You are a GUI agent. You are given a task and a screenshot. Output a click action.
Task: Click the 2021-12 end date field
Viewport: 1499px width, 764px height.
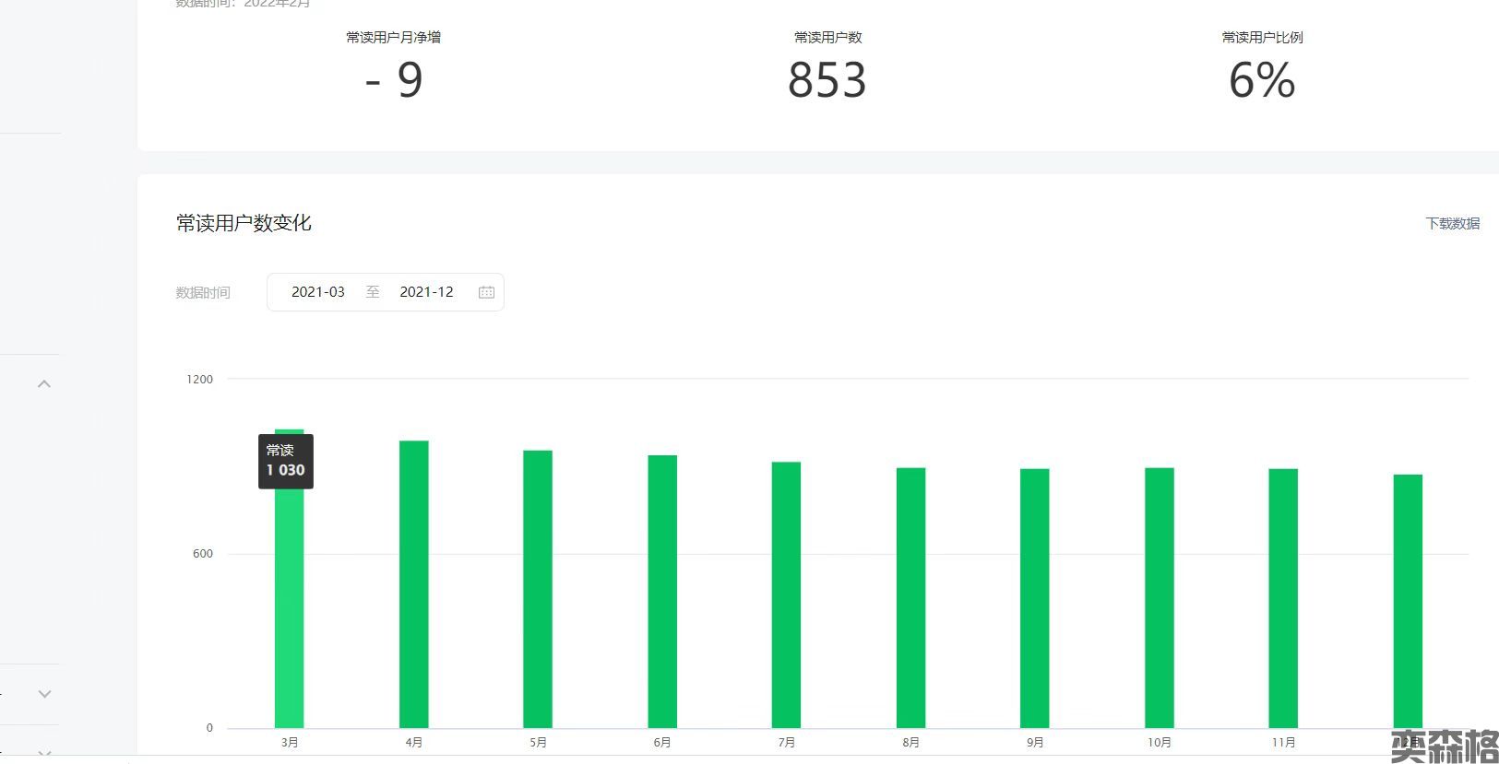[x=426, y=292]
